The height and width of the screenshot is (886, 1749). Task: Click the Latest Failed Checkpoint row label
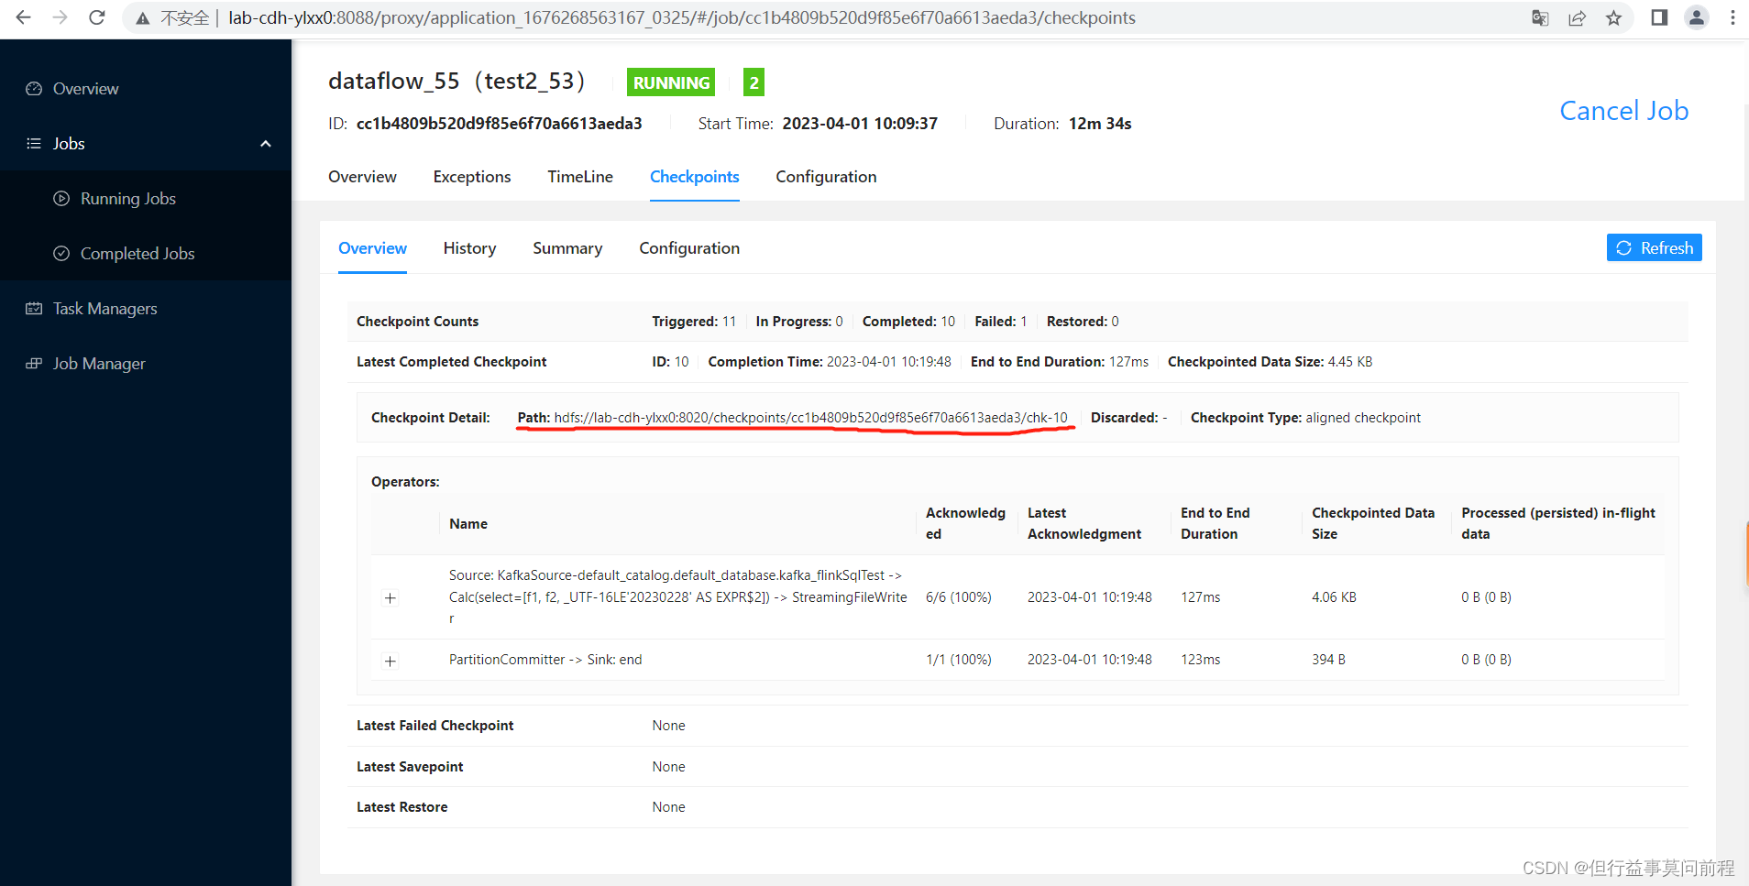[x=434, y=726]
